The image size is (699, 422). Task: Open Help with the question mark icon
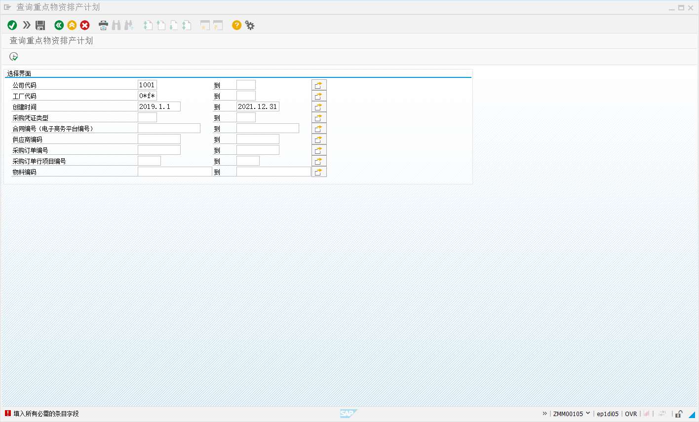[237, 25]
